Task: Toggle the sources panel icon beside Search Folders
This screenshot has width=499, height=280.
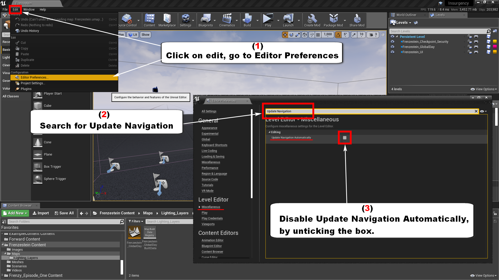Action: 4,222
